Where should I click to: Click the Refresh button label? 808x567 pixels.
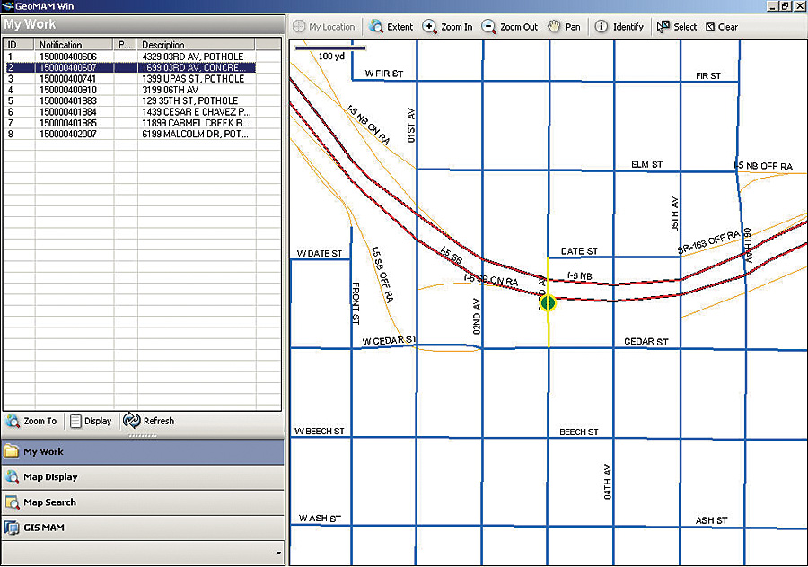tap(159, 421)
